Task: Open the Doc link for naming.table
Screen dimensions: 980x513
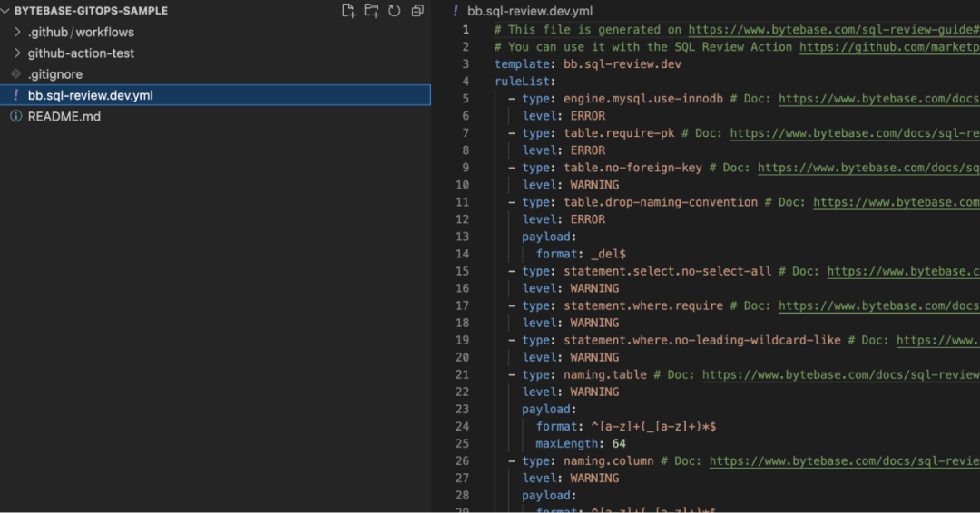Action: [840, 374]
